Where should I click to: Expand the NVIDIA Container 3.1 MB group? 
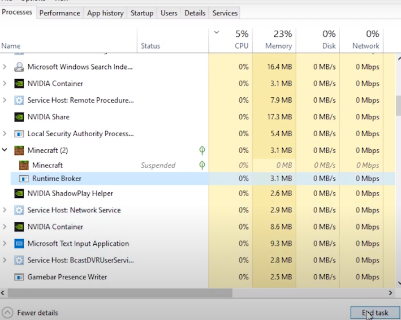coord(5,84)
